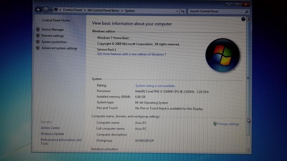Open Windows Update link
The image size is (287, 161).
coord(52,134)
